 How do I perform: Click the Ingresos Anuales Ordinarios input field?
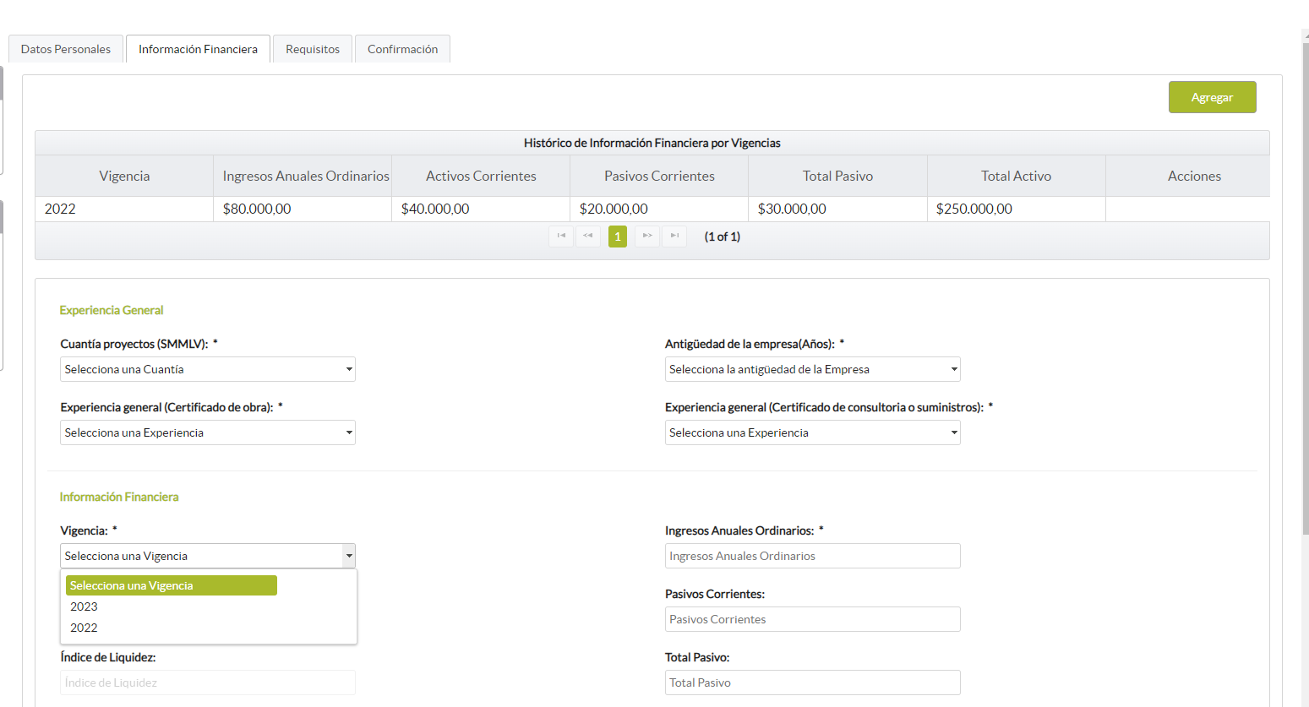(812, 556)
